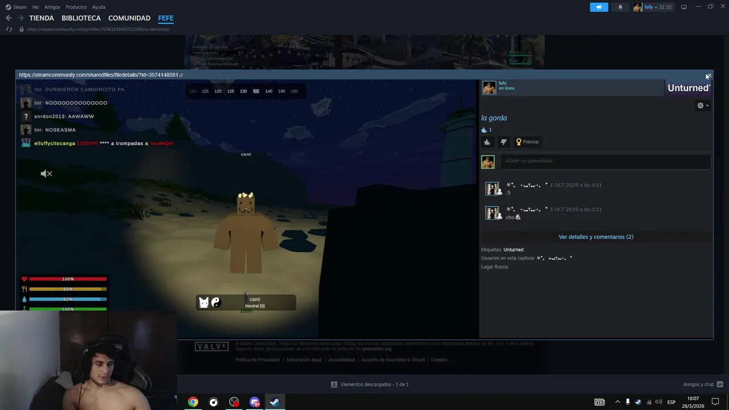
Task: Go to the COMUNIDAD tab
Action: tap(129, 18)
